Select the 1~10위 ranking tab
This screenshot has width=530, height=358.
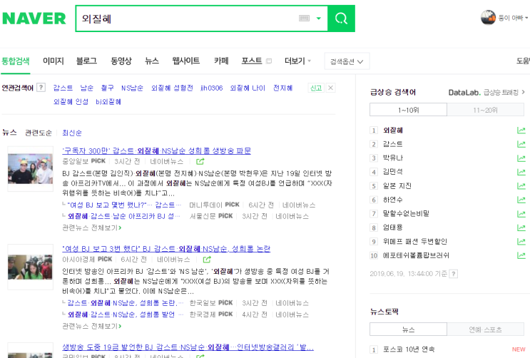point(408,110)
